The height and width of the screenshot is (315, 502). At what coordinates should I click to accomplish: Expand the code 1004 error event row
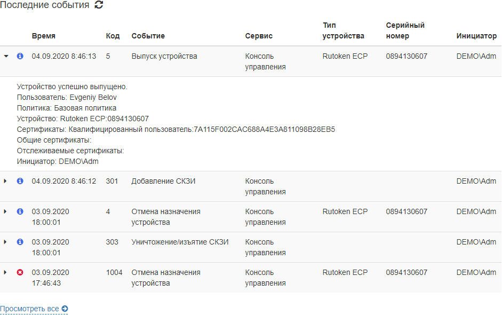click(x=6, y=272)
